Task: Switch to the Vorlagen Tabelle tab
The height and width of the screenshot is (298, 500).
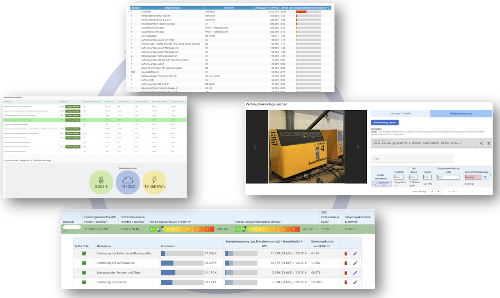Action: tap(400, 114)
